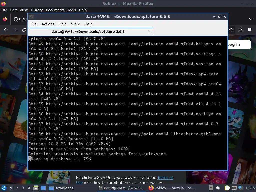This screenshot has width=256, height=192.
Task: Open the Firefox hamburger application menu
Action: 250,30
